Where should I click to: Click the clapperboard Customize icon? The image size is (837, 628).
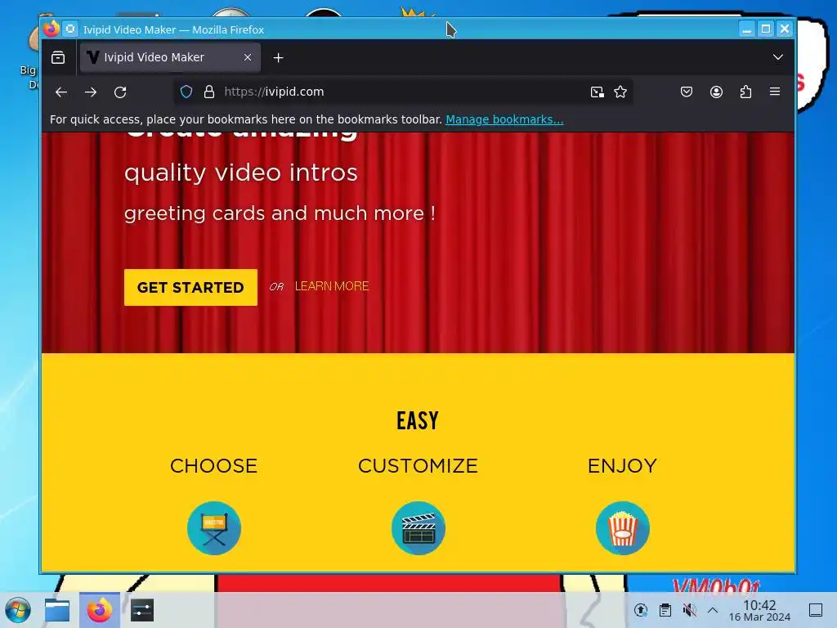coord(418,528)
